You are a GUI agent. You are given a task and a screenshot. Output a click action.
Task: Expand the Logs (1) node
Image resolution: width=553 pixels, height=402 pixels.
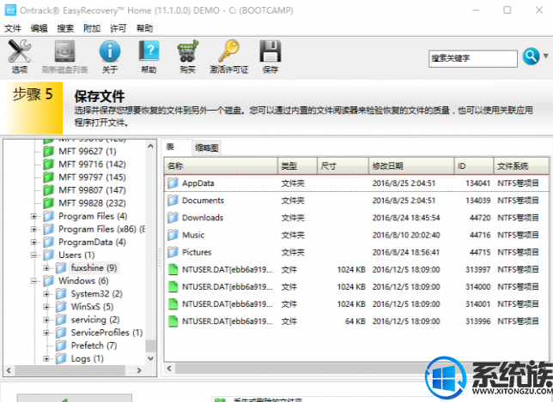point(46,358)
